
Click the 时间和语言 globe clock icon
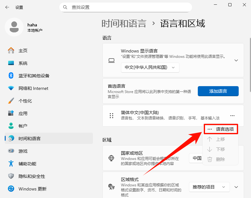(x=11, y=138)
